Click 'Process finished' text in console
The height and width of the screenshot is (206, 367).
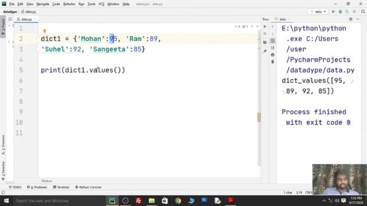tap(314, 112)
